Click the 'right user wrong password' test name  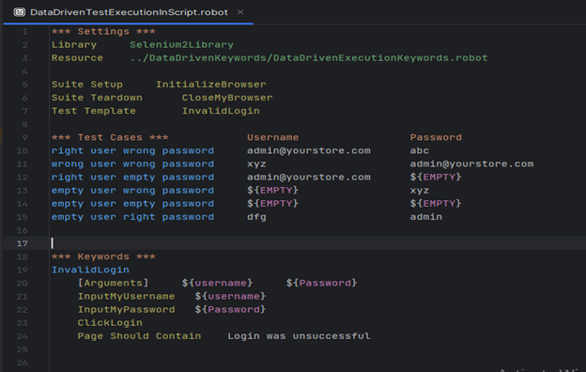click(x=132, y=150)
